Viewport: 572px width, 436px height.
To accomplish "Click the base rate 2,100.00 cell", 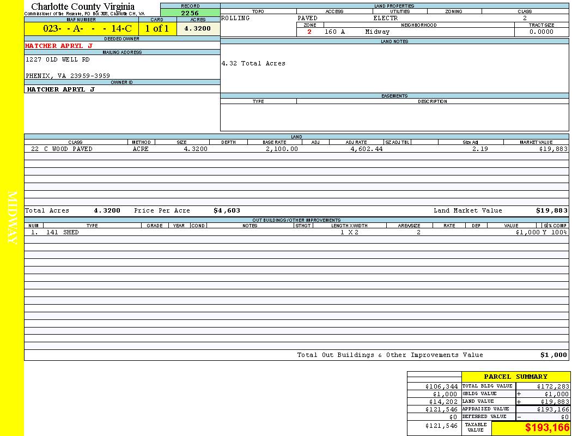I will click(x=282, y=149).
